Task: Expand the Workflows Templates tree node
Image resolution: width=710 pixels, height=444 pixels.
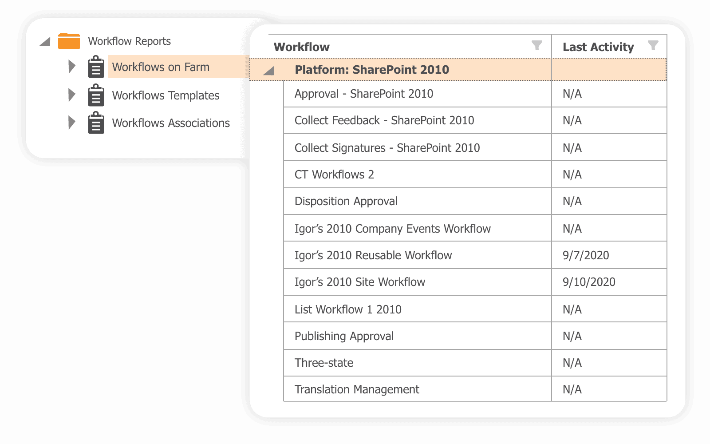Action: point(71,95)
